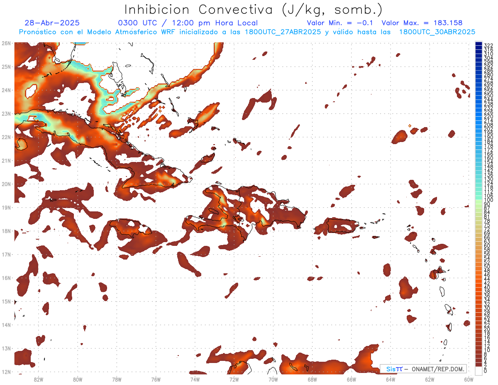The image size is (498, 385).
Task: Click the '26N' latitude label
Action: tap(6, 43)
